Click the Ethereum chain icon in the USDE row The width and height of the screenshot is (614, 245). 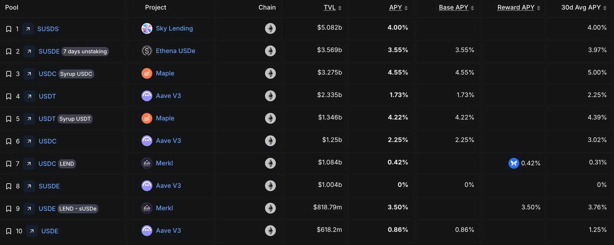click(x=271, y=230)
